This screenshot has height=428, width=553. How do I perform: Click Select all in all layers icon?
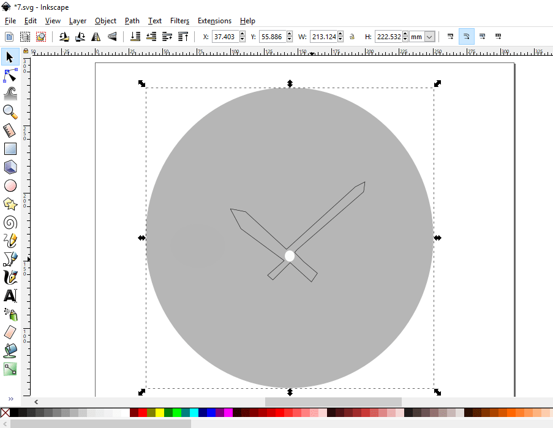coord(25,37)
